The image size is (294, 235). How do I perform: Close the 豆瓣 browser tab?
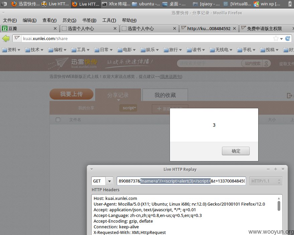[55, 28]
